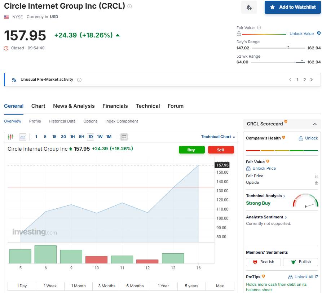Click the 157.95 price label on chart axis
This screenshot has height=293, width=322.
pos(222,165)
